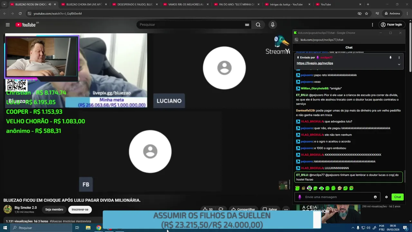
Task: Open more actions under the video
Action: (286, 209)
